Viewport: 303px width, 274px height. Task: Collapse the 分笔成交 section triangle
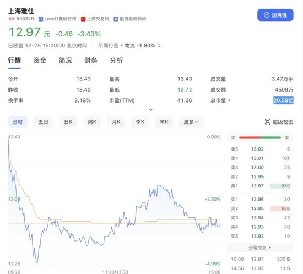tap(270, 248)
